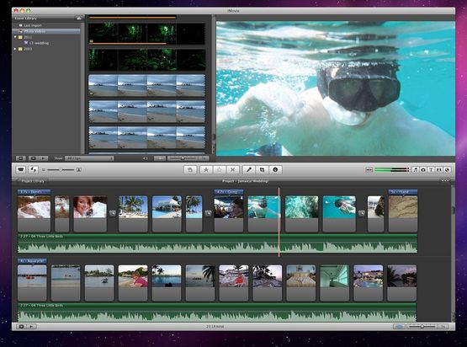
Task: Select the snorkeler clip thumbnail in project
Action: pyautogui.click(x=263, y=214)
